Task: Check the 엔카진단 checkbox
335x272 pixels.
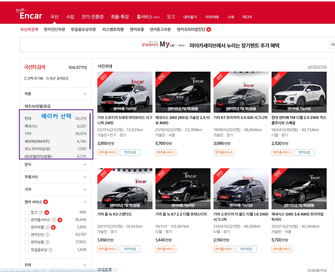Action: pyautogui.click(x=27, y=235)
